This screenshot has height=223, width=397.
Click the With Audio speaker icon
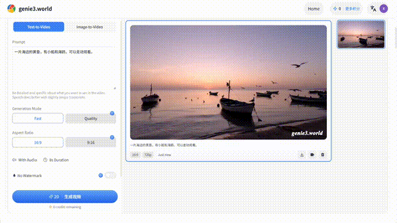[x=14, y=160]
